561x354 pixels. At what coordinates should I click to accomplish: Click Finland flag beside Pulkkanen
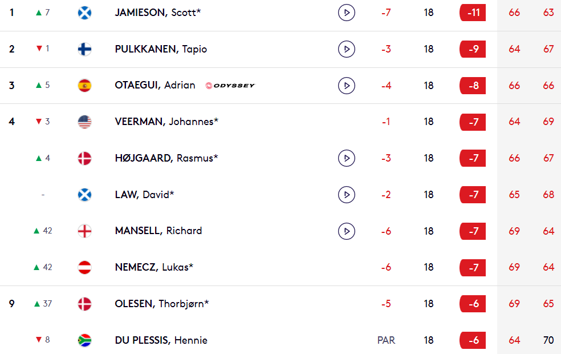coord(84,49)
